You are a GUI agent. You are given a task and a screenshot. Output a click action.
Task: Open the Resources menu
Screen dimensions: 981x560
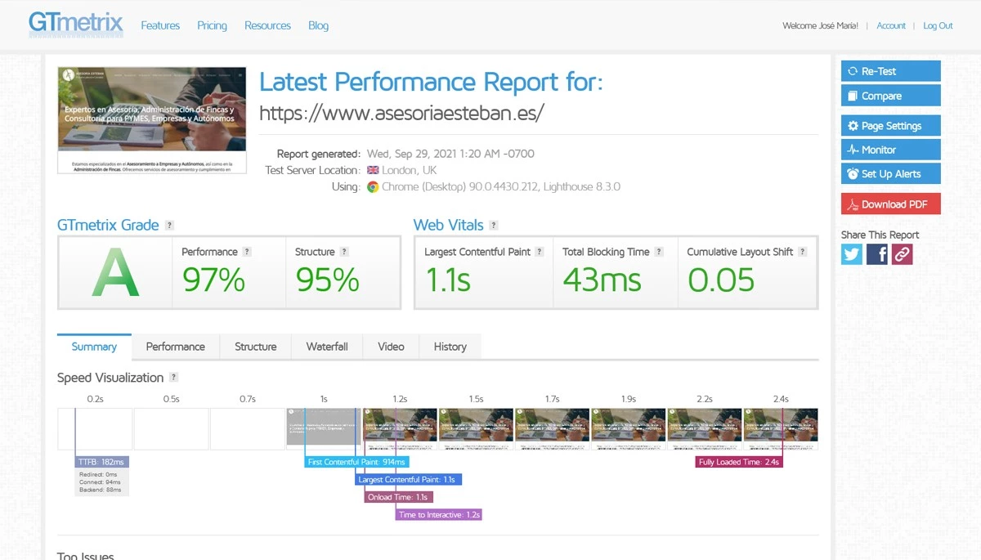coord(267,25)
